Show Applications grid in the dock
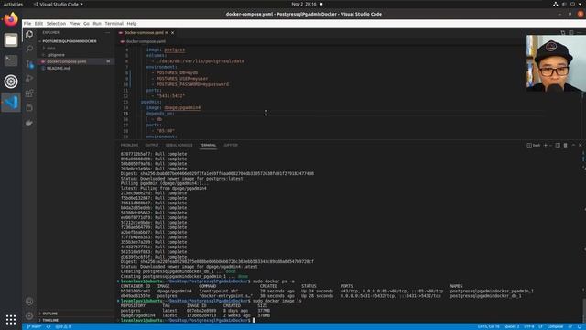This screenshot has width=586, height=330. (11, 319)
